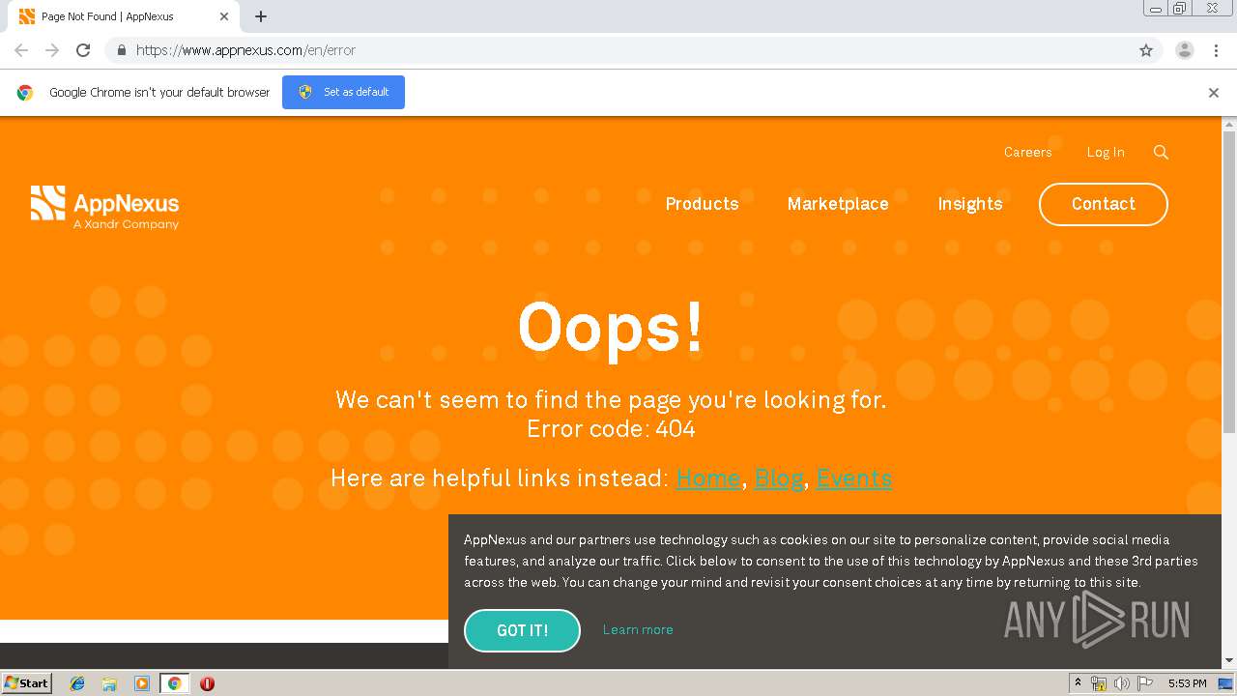Open the media player taskbar icon
Viewport: 1237px width, 696px height.
click(142, 683)
